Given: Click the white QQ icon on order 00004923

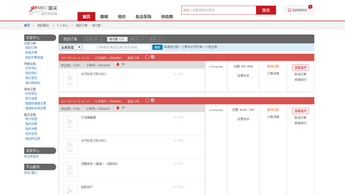Looking at the screenshot, I should (x=147, y=57).
